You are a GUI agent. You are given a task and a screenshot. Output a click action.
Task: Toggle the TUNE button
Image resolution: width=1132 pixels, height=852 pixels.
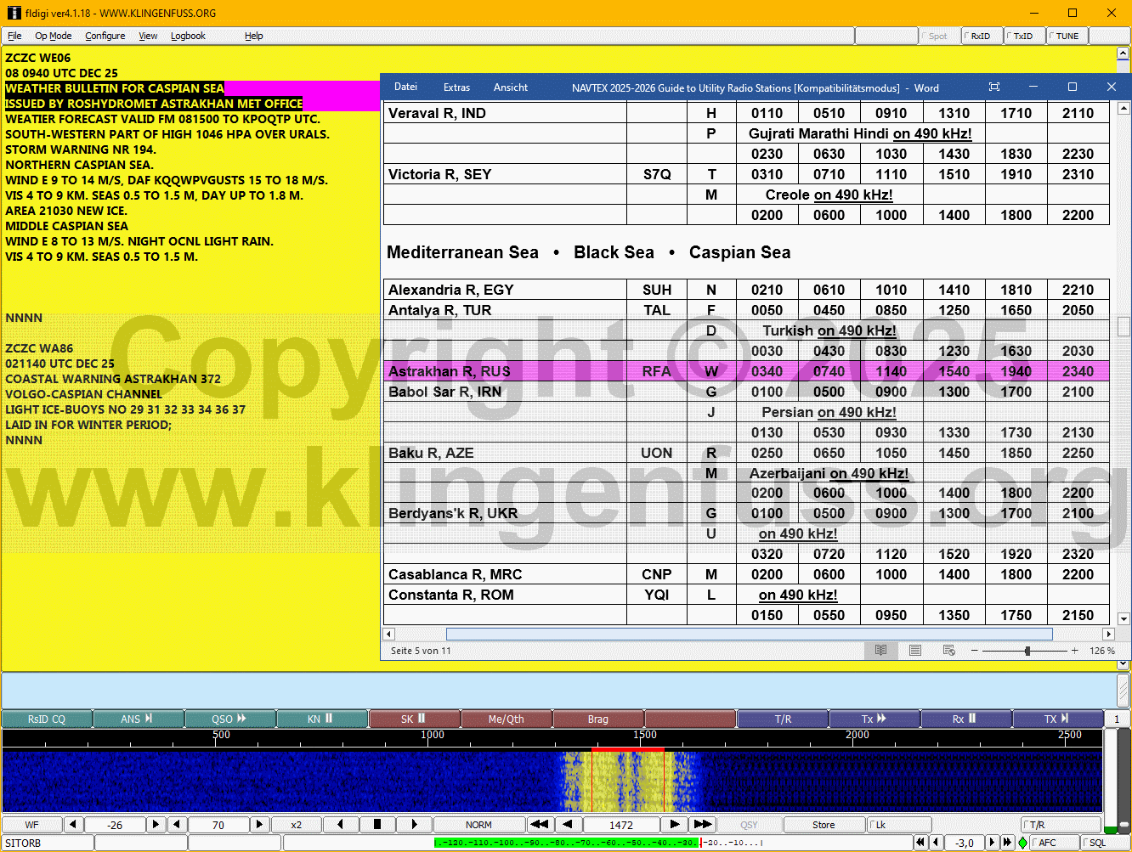1067,36
